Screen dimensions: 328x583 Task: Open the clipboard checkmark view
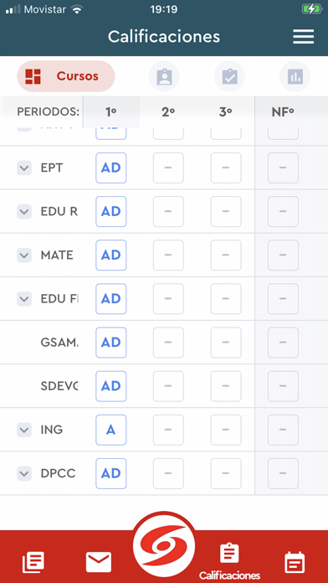click(x=229, y=76)
